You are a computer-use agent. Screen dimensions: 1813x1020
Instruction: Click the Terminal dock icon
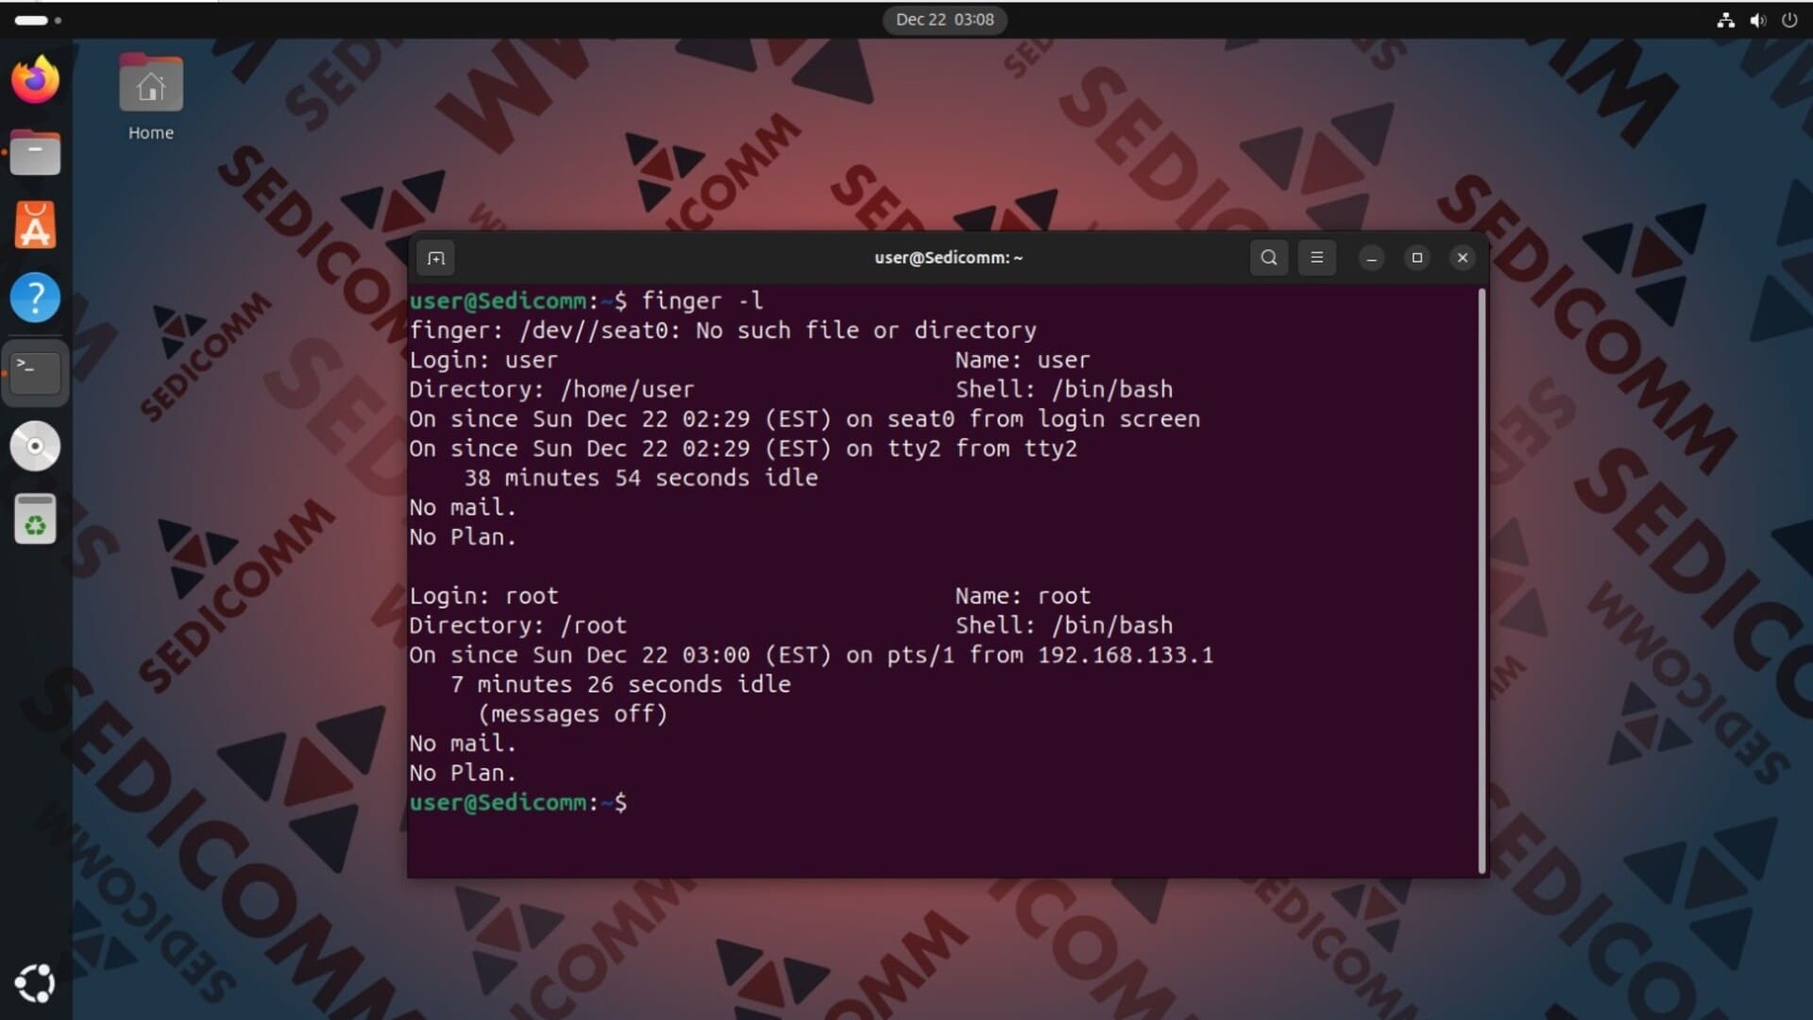[35, 372]
